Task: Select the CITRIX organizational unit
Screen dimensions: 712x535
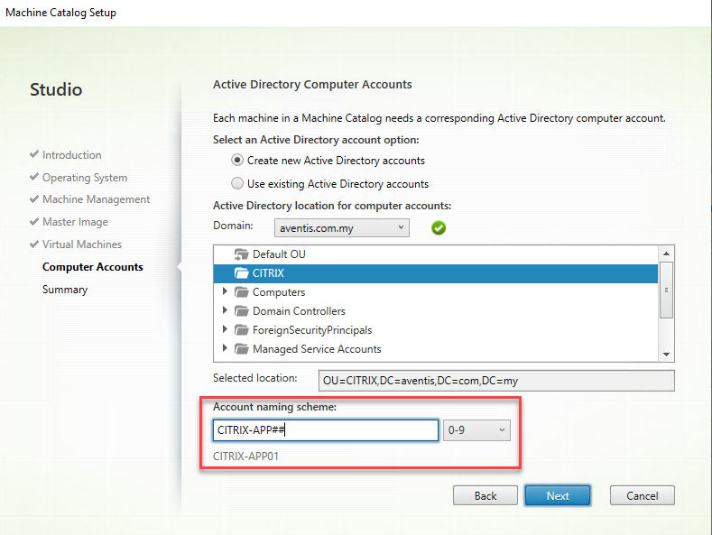Action: tap(436, 273)
